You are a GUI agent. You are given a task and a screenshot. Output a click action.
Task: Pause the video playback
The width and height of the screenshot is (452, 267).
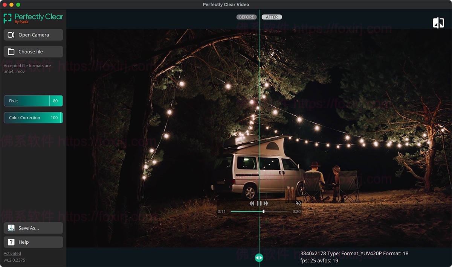[x=259, y=203]
